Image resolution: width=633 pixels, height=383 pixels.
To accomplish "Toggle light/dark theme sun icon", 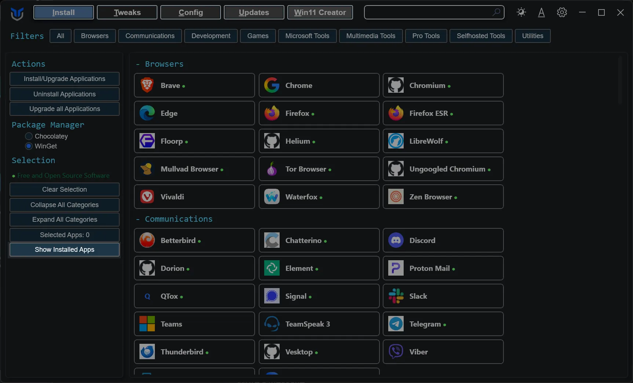I will click(x=521, y=12).
